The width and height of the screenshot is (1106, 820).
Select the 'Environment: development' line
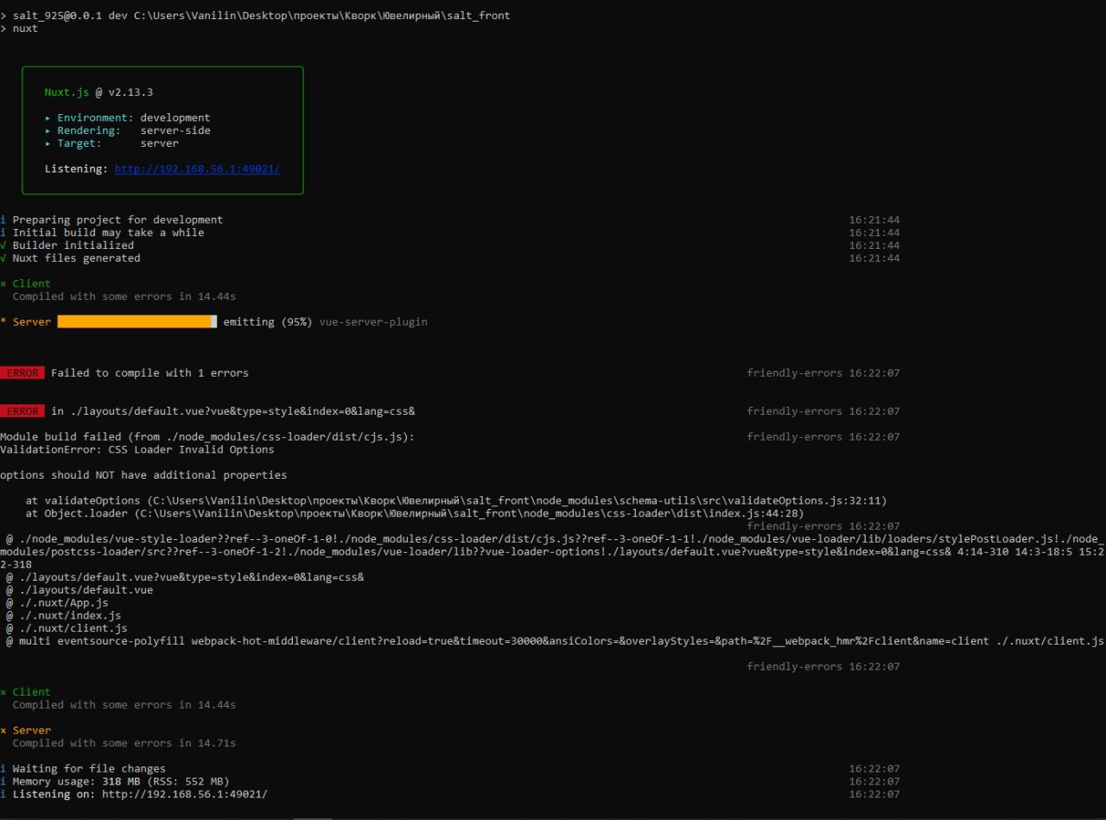[127, 118]
